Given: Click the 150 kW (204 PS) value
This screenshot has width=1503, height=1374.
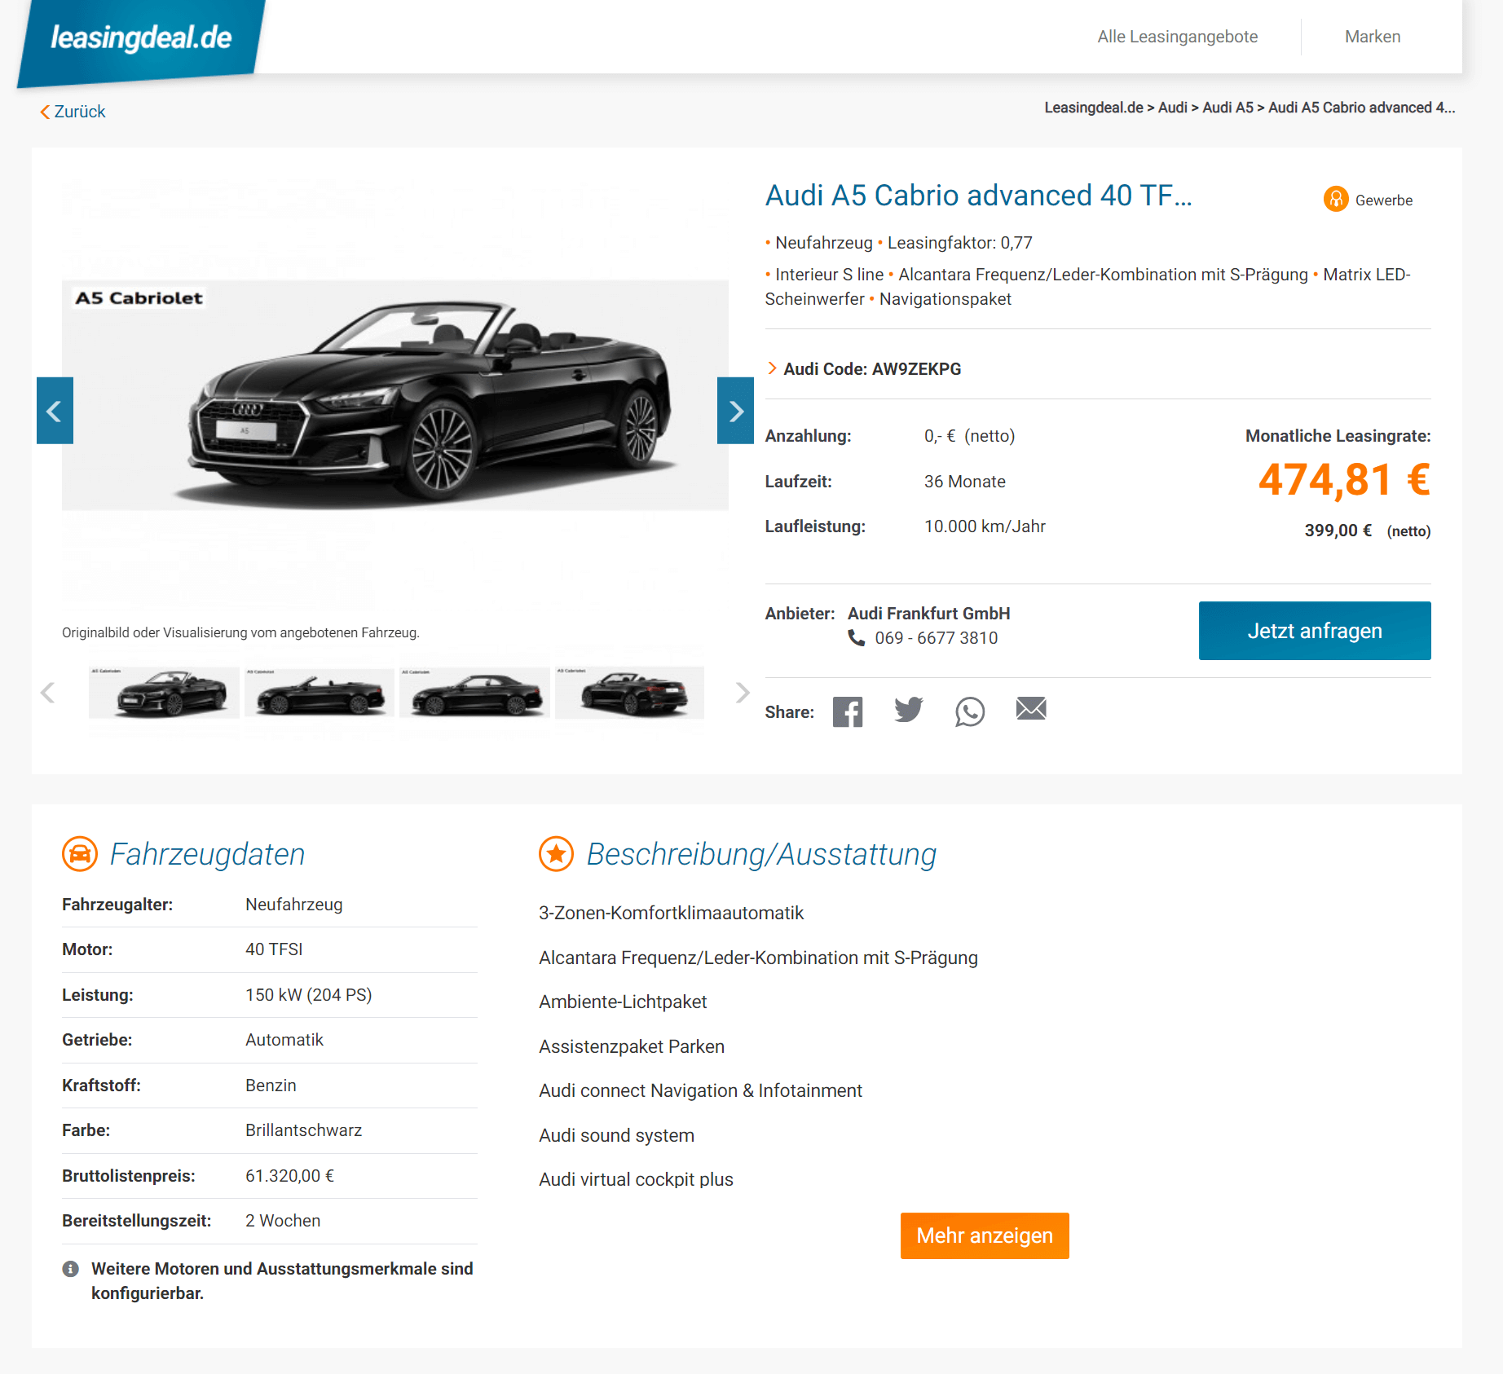Looking at the screenshot, I should click(309, 995).
